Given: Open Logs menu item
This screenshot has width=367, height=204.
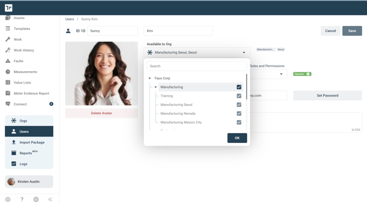Looking at the screenshot, I should click(29, 164).
